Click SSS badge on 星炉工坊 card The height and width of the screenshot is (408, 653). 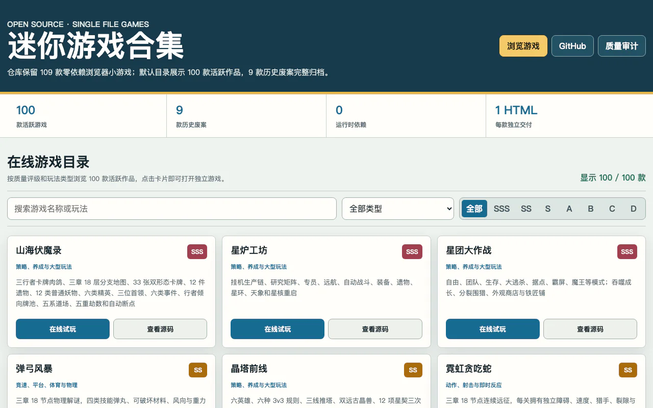[x=412, y=251]
